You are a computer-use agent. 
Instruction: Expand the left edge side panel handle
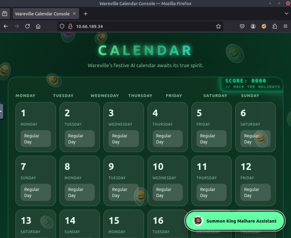[1, 111]
